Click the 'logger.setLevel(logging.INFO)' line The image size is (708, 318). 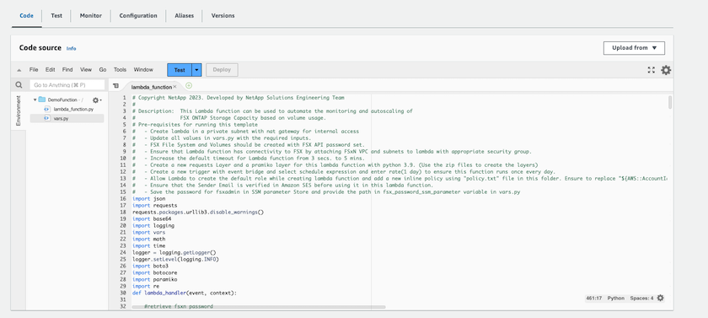[x=176, y=259]
